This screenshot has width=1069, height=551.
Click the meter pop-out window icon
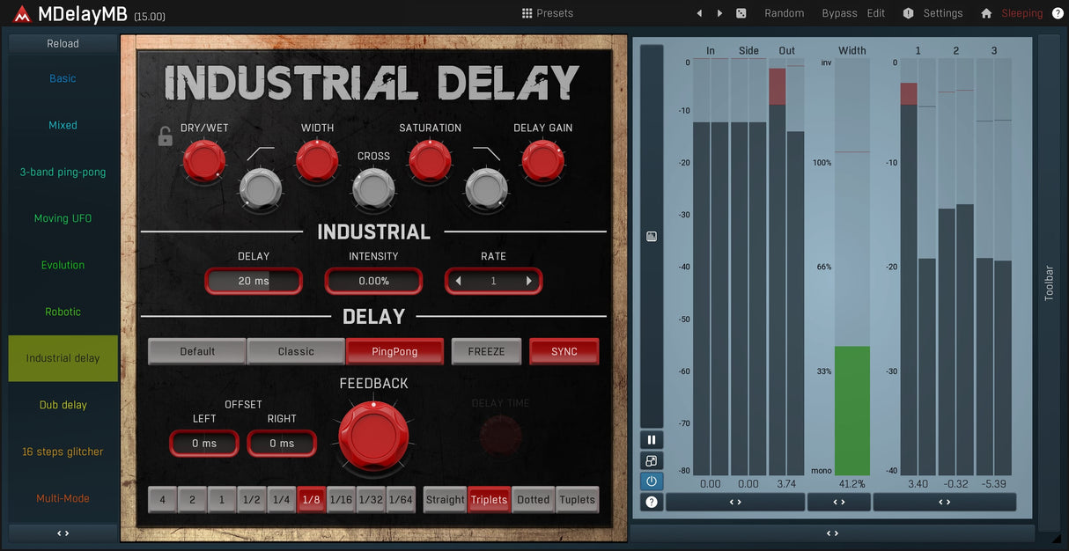[x=652, y=461]
